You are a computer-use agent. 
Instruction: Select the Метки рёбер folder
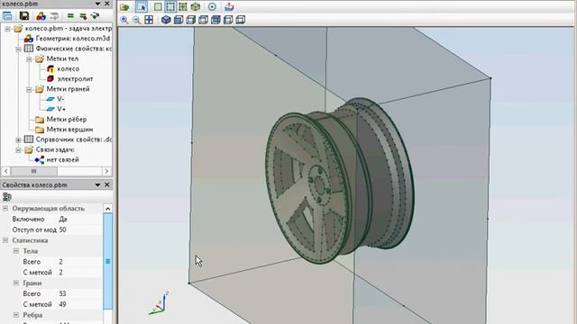point(66,120)
